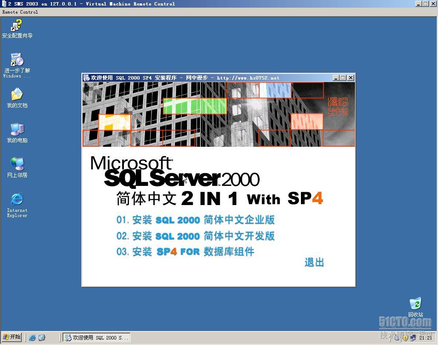Install SQL 2000 简体中文企业版 option 01
438x345 pixels.
[195, 220]
